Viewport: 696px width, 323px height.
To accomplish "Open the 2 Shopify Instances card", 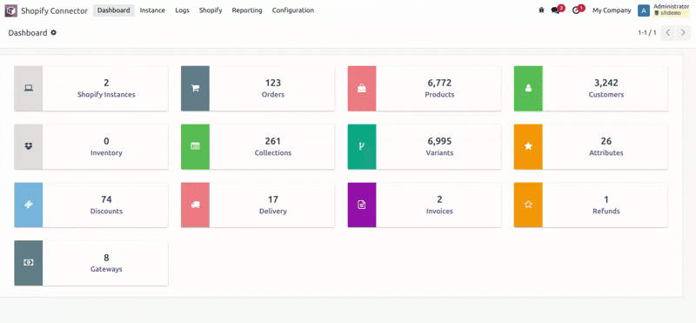I will point(91,89).
